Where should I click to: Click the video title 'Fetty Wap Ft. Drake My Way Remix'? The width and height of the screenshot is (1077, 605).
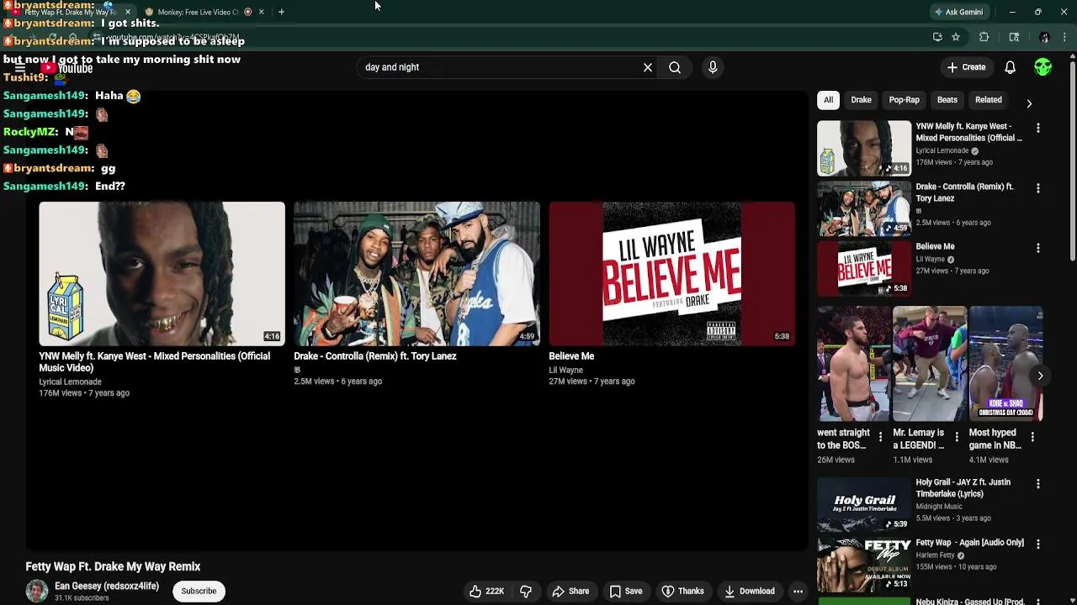[113, 566]
